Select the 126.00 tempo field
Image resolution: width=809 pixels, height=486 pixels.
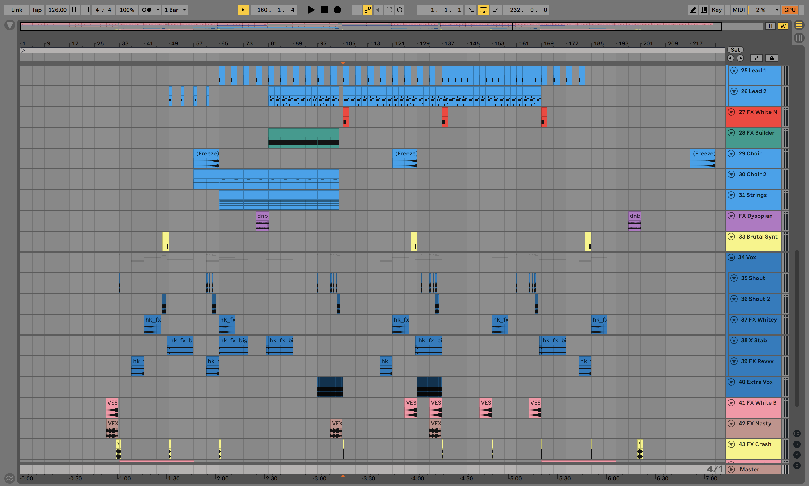click(x=57, y=10)
